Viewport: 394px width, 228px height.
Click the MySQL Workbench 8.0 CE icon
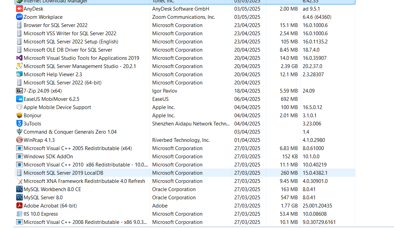[19, 189]
